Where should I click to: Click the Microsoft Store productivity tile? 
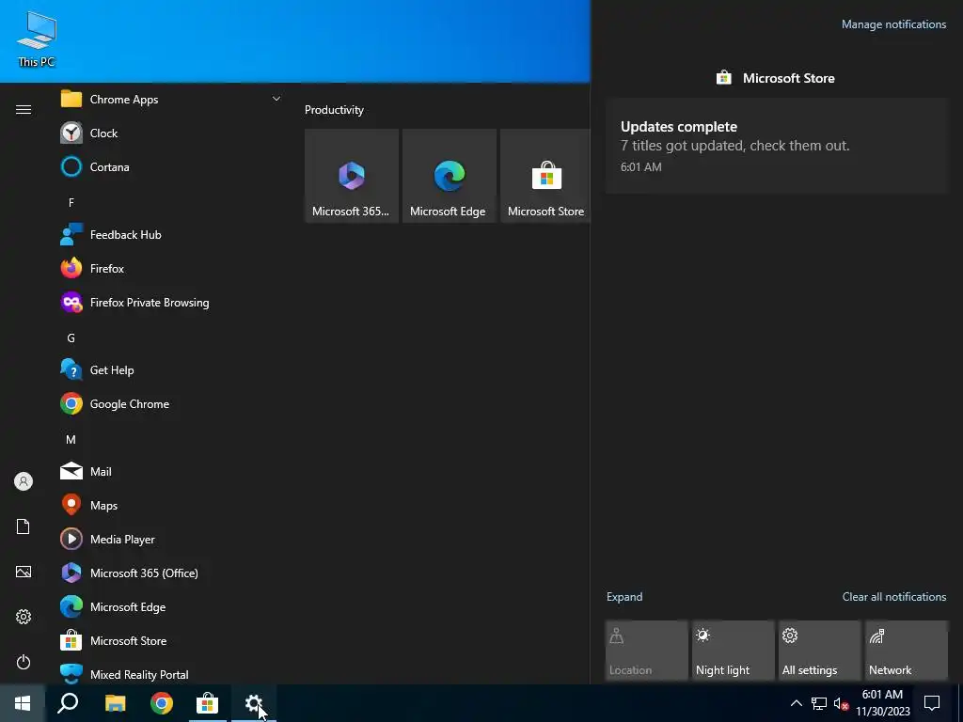(x=545, y=176)
